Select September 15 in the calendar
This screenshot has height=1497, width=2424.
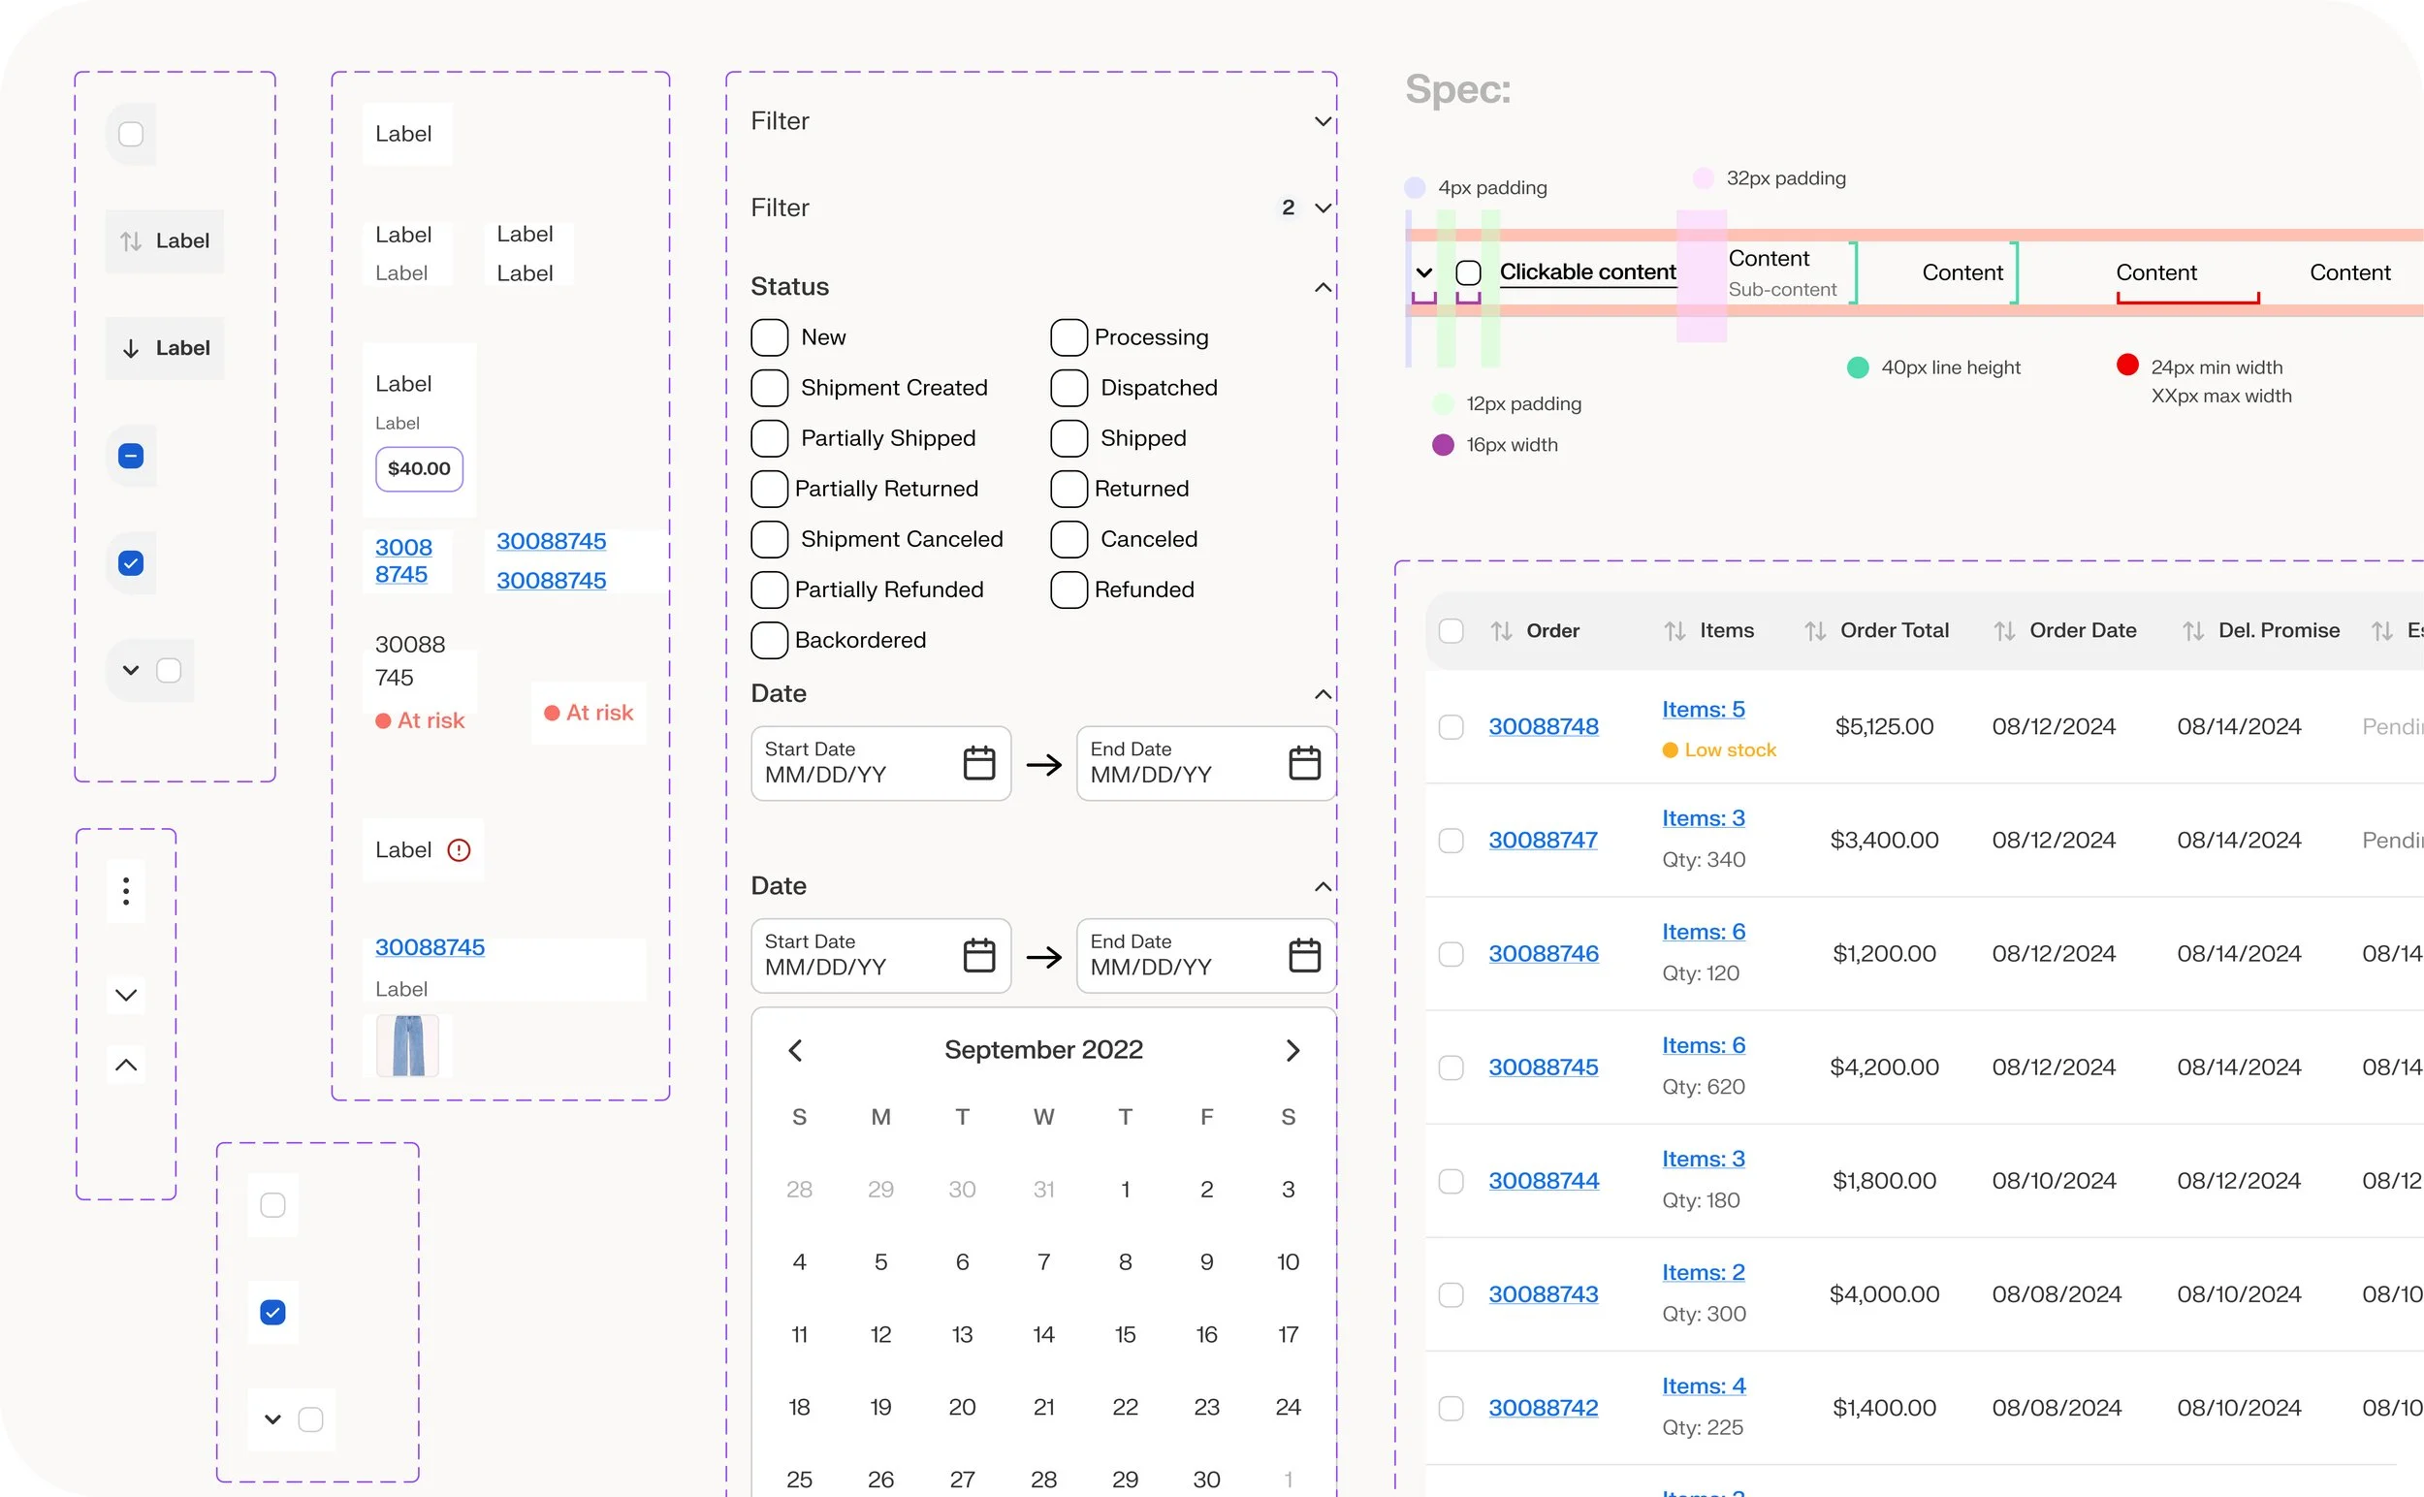1125,1335
